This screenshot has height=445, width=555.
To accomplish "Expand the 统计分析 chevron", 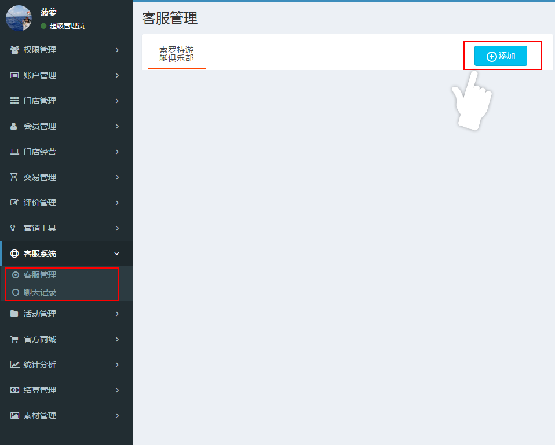I will click(117, 365).
